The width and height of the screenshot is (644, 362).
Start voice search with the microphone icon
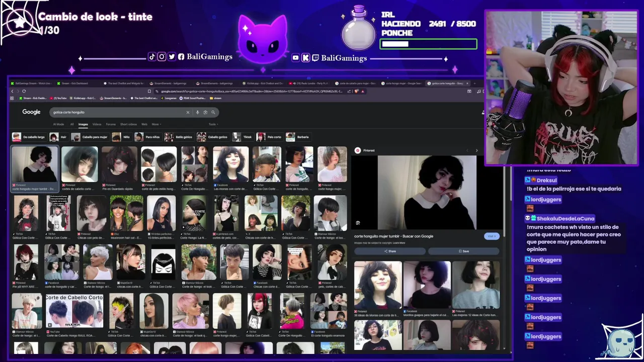[198, 112]
